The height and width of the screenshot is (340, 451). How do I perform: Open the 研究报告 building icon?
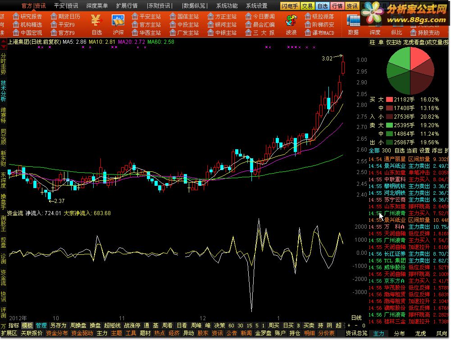point(27,16)
